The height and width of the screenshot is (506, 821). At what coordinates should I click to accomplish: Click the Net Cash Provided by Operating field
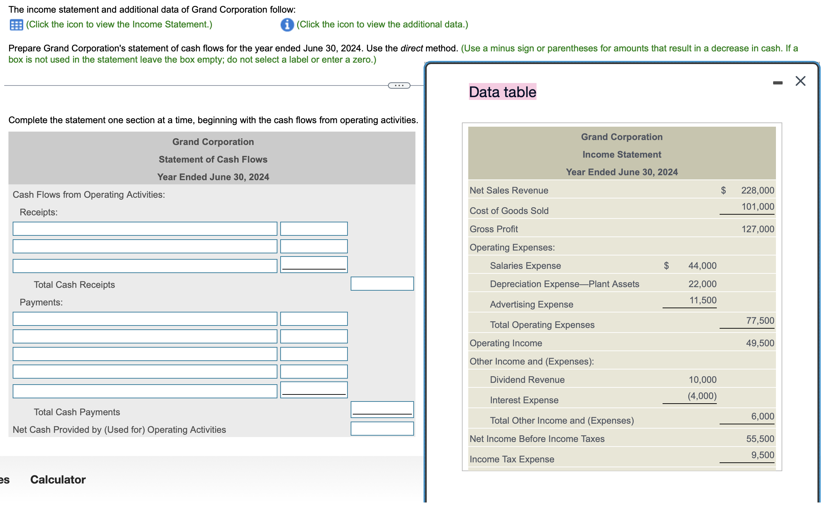[x=382, y=429]
